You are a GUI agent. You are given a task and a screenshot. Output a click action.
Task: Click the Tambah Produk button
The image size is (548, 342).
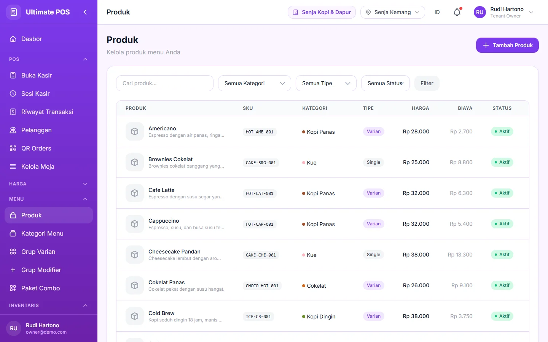point(507,45)
